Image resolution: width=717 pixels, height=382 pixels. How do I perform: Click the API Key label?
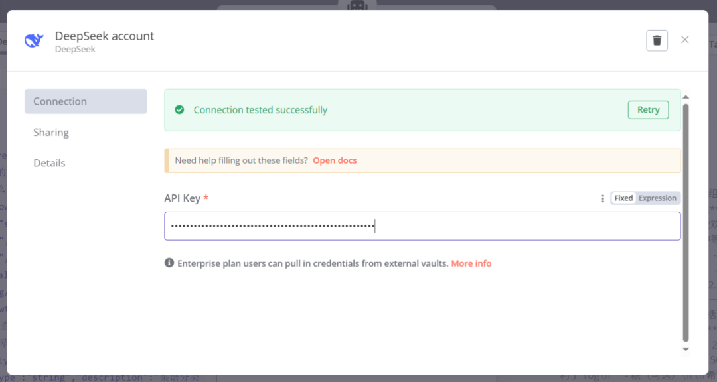[x=182, y=198]
